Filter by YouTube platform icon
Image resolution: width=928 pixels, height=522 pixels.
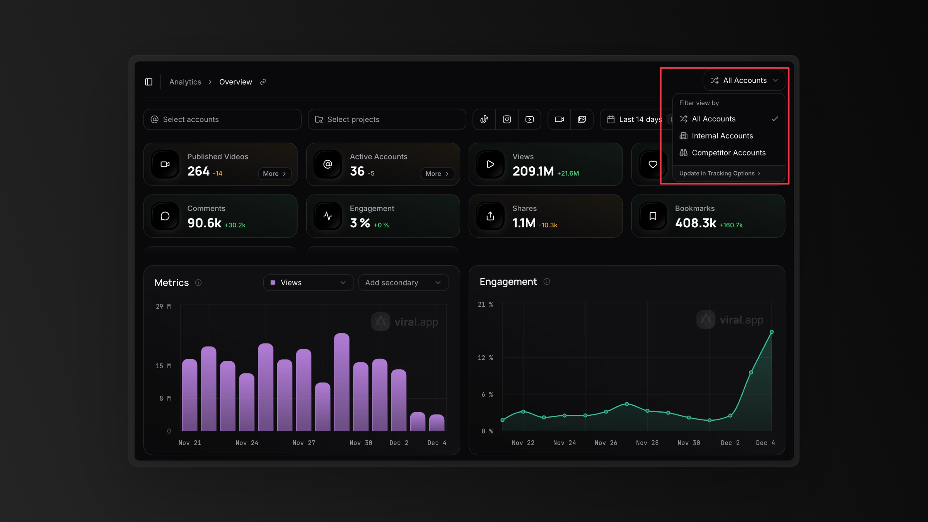pos(529,119)
